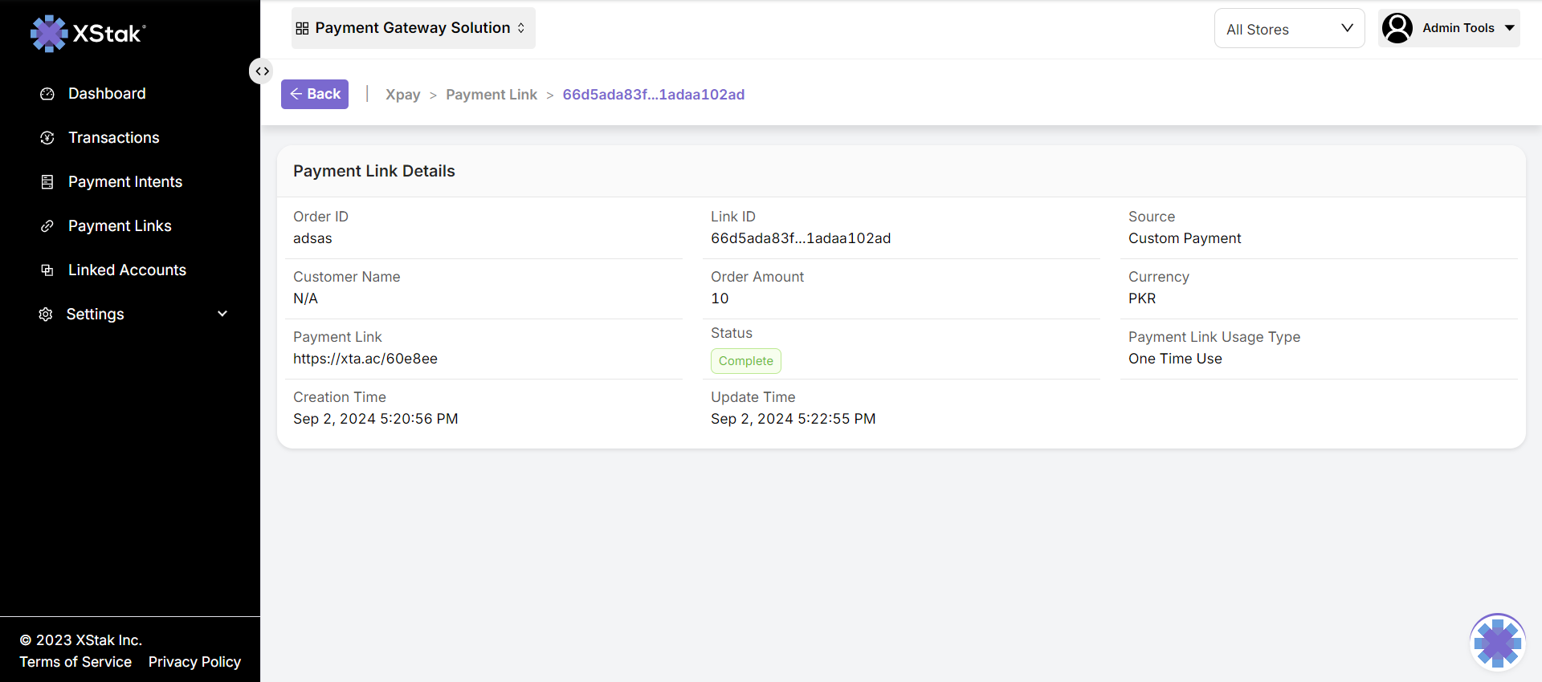Click the Payment Links chain icon
Screen dimensions: 1542x682
(x=47, y=226)
